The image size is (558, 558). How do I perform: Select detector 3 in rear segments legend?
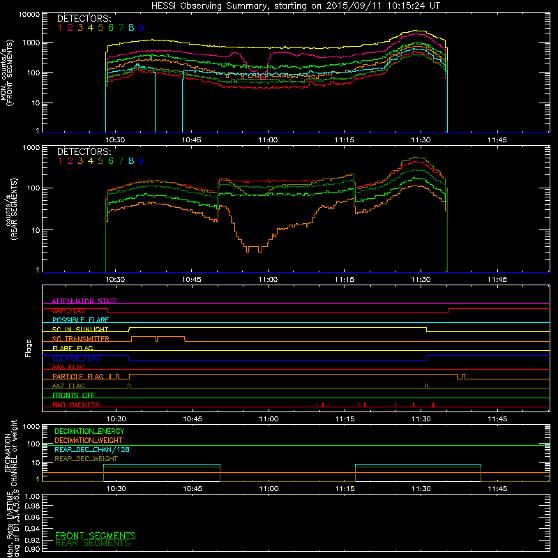[x=80, y=161]
